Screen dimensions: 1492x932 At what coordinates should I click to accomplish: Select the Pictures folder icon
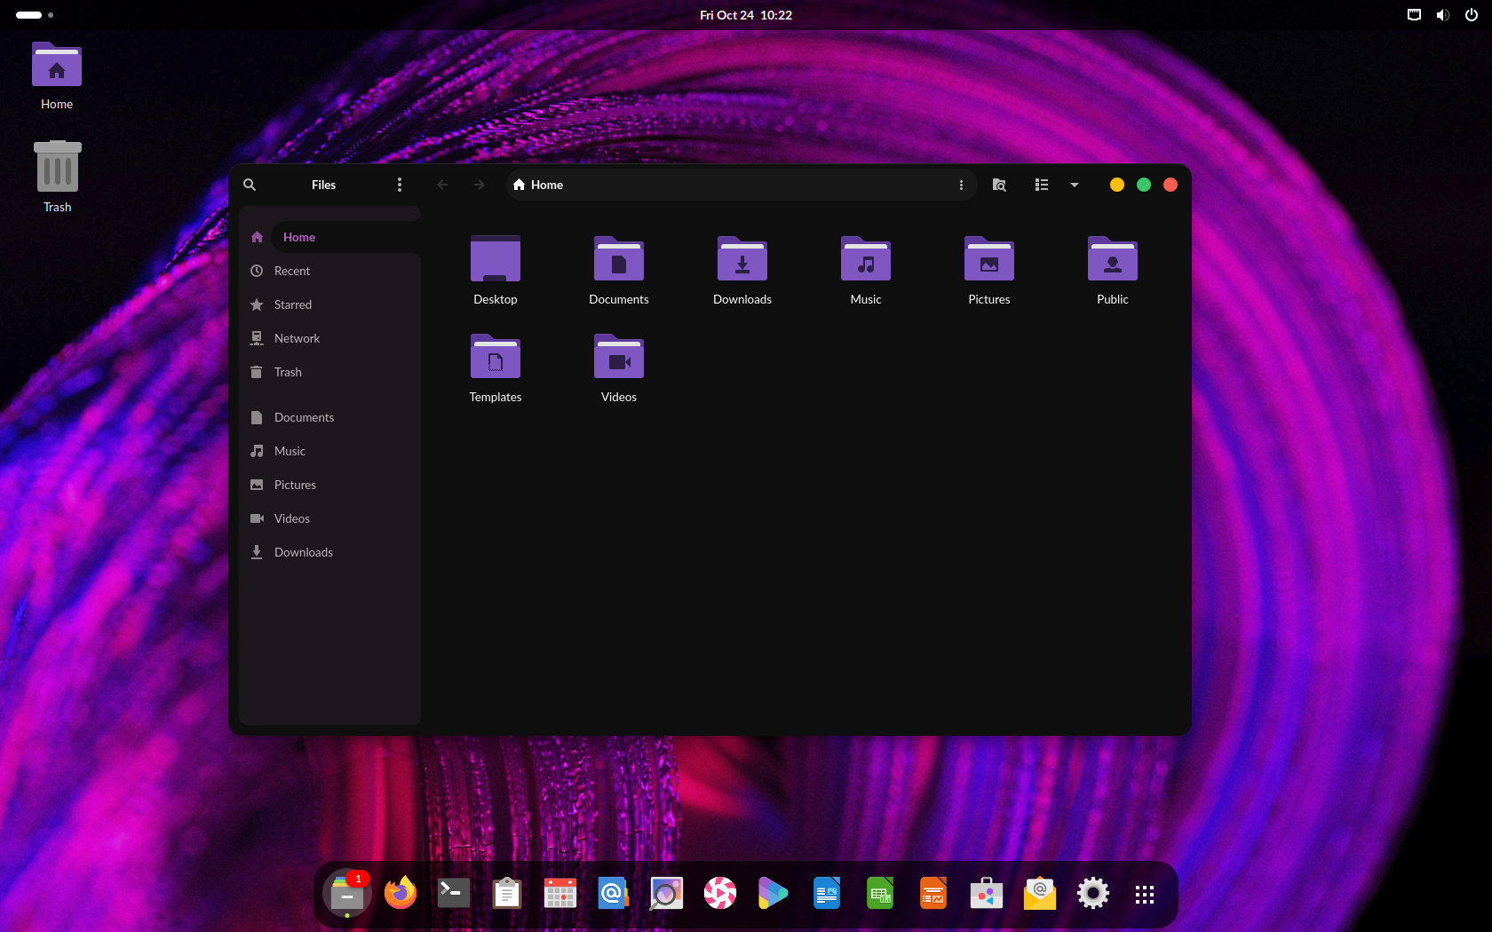tap(989, 260)
